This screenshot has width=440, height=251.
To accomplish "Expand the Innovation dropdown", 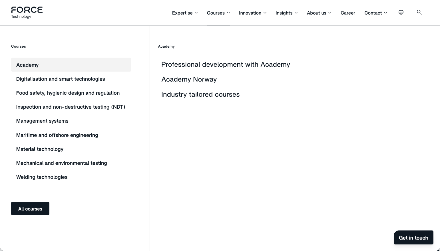I will 253,13.
